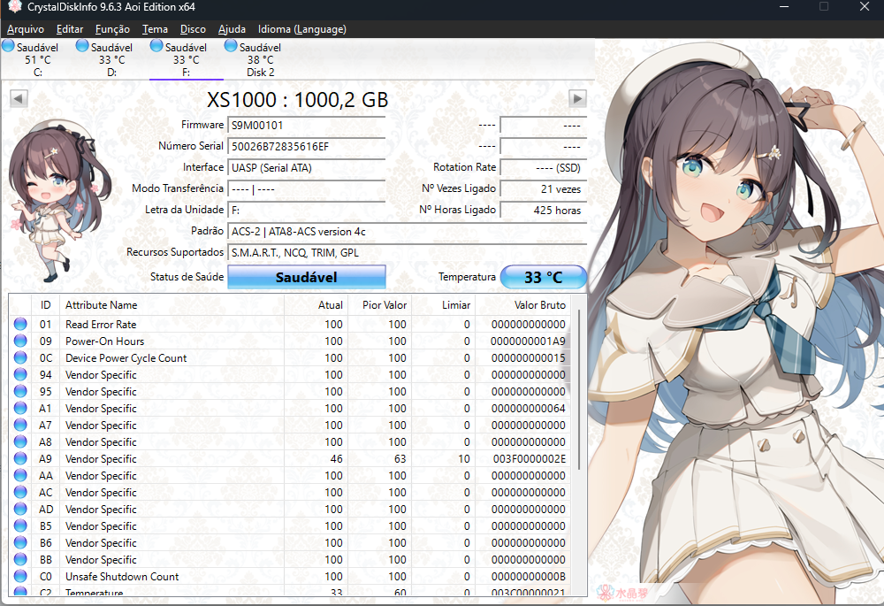Click status orb for Unsafe Shutdown Count
Image resolution: width=884 pixels, height=606 pixels.
point(20,576)
